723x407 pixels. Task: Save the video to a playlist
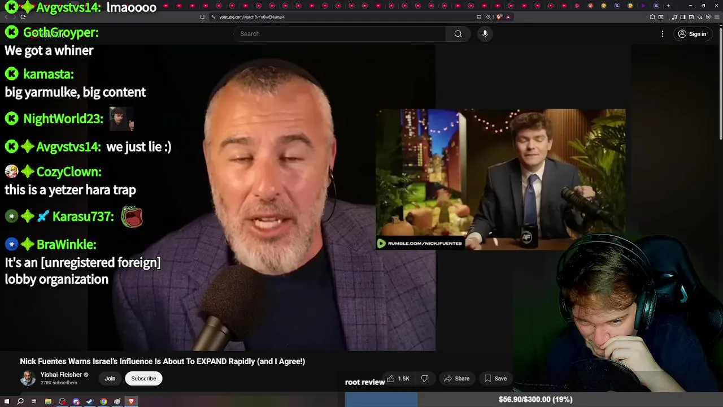pos(495,379)
